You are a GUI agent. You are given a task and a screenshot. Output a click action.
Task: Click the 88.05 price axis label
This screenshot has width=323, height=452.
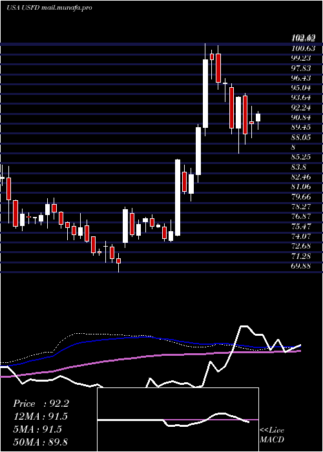[301, 137]
